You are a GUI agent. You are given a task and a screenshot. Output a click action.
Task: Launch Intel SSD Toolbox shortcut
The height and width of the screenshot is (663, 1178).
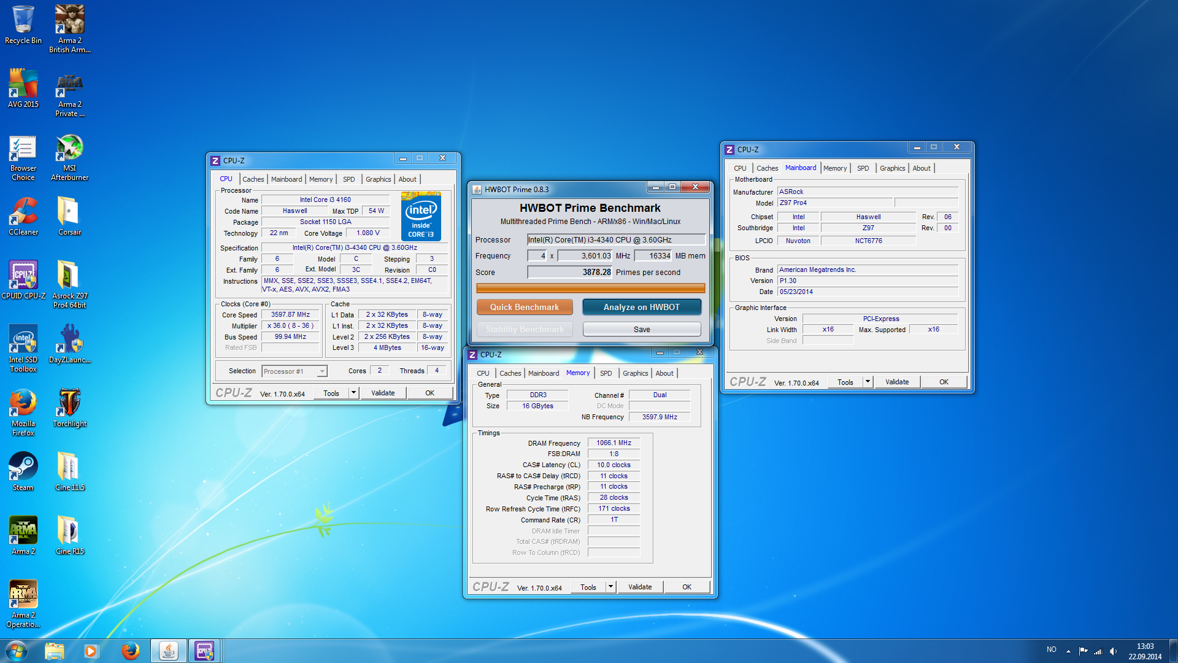click(x=23, y=347)
